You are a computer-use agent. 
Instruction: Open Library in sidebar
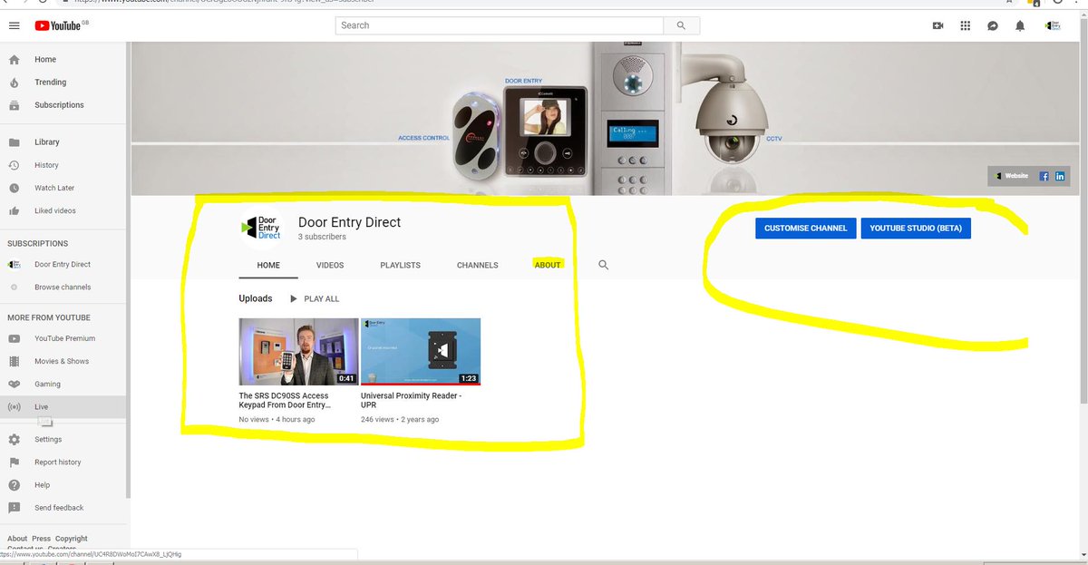[63, 142]
